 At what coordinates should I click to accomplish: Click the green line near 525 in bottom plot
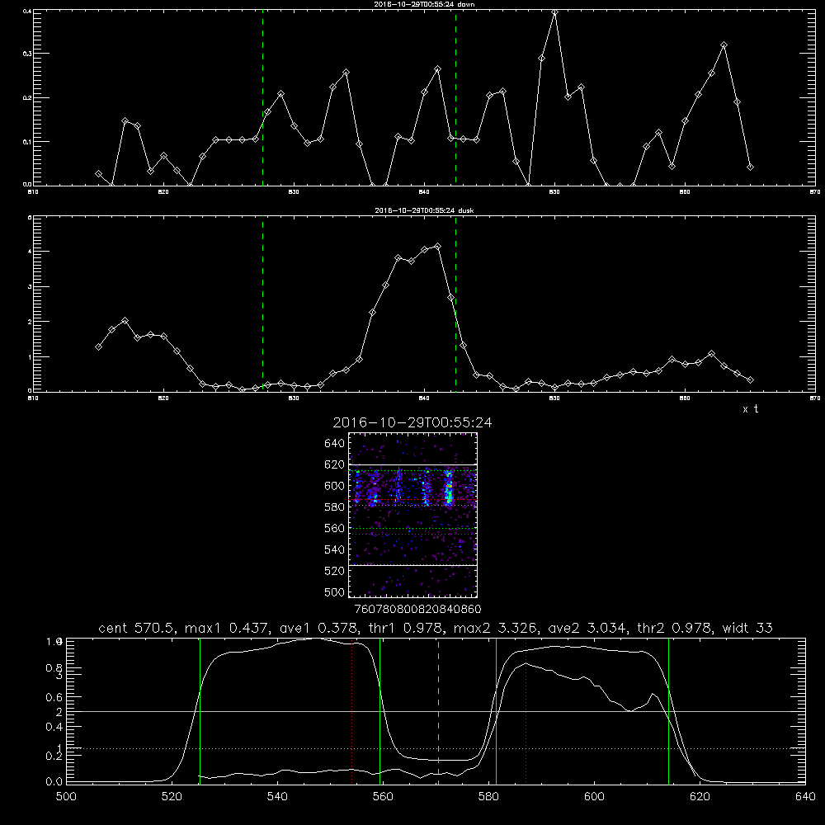click(200, 711)
